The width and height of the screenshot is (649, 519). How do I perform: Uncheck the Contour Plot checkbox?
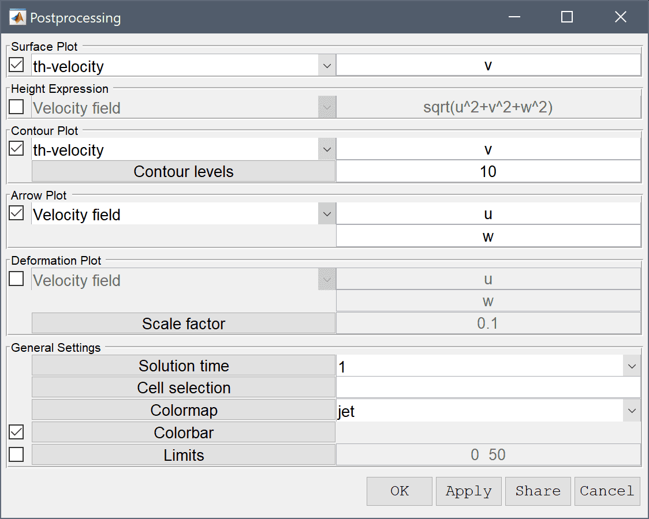[16, 149]
